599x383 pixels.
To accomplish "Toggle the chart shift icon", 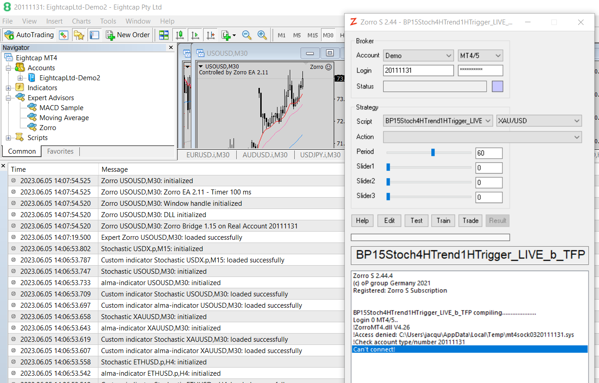I will tap(210, 35).
